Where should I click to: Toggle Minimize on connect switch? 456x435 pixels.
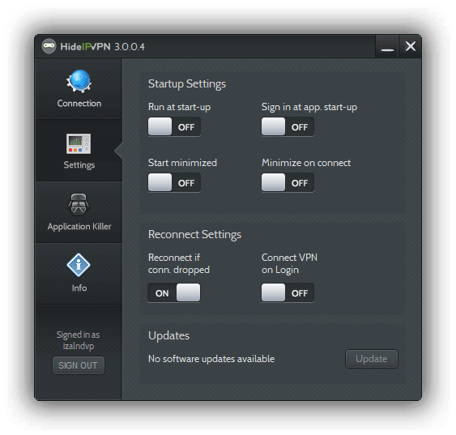(x=288, y=182)
